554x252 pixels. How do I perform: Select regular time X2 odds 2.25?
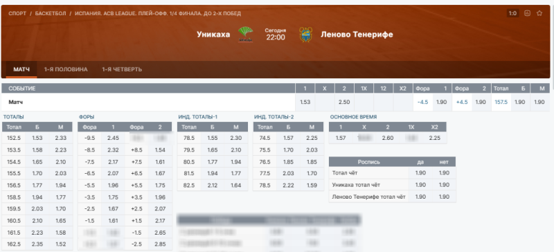point(435,138)
